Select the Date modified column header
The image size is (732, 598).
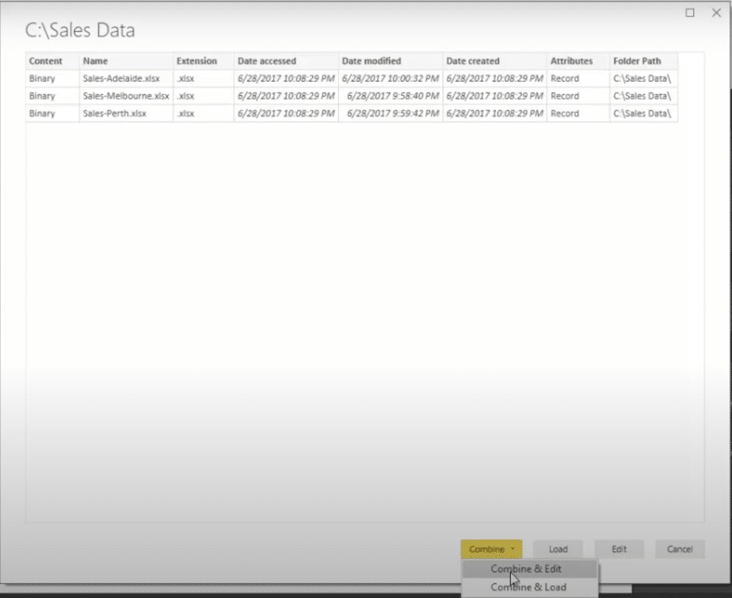point(390,62)
